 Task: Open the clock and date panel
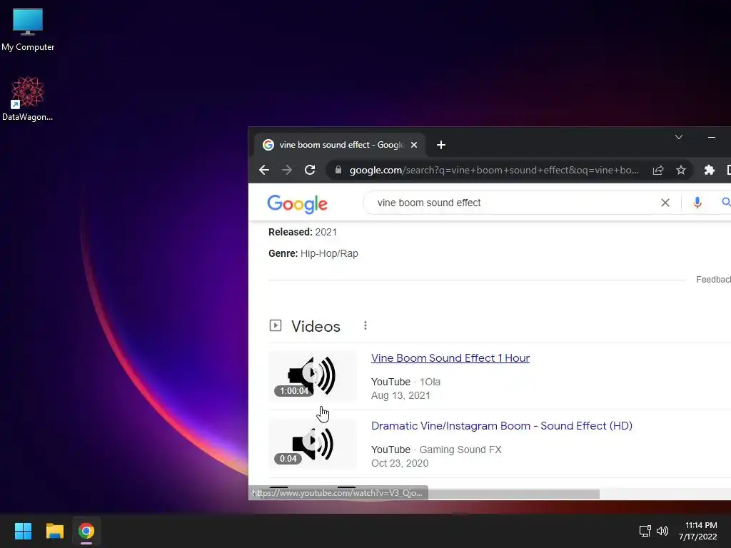tap(698, 531)
